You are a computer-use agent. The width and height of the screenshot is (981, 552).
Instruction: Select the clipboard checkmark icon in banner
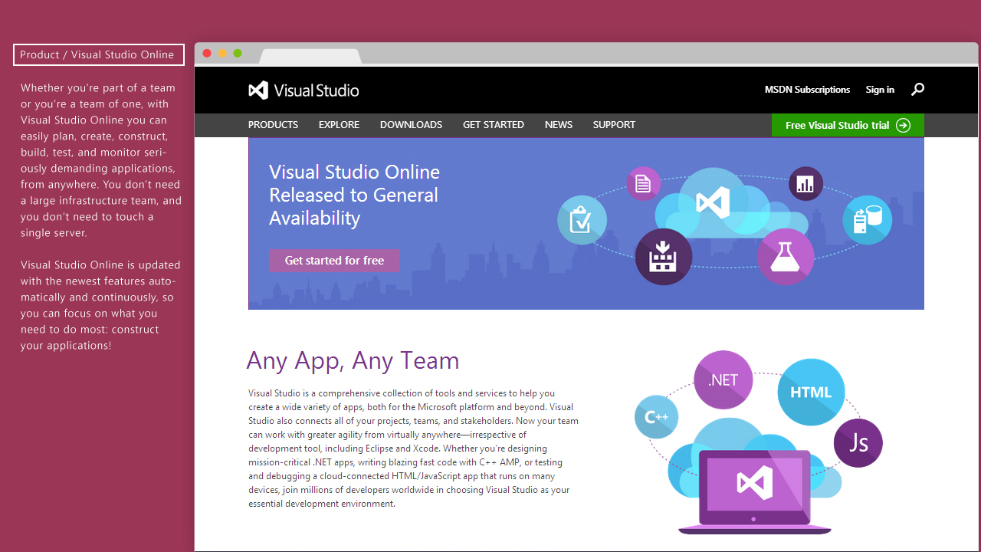[x=582, y=221]
